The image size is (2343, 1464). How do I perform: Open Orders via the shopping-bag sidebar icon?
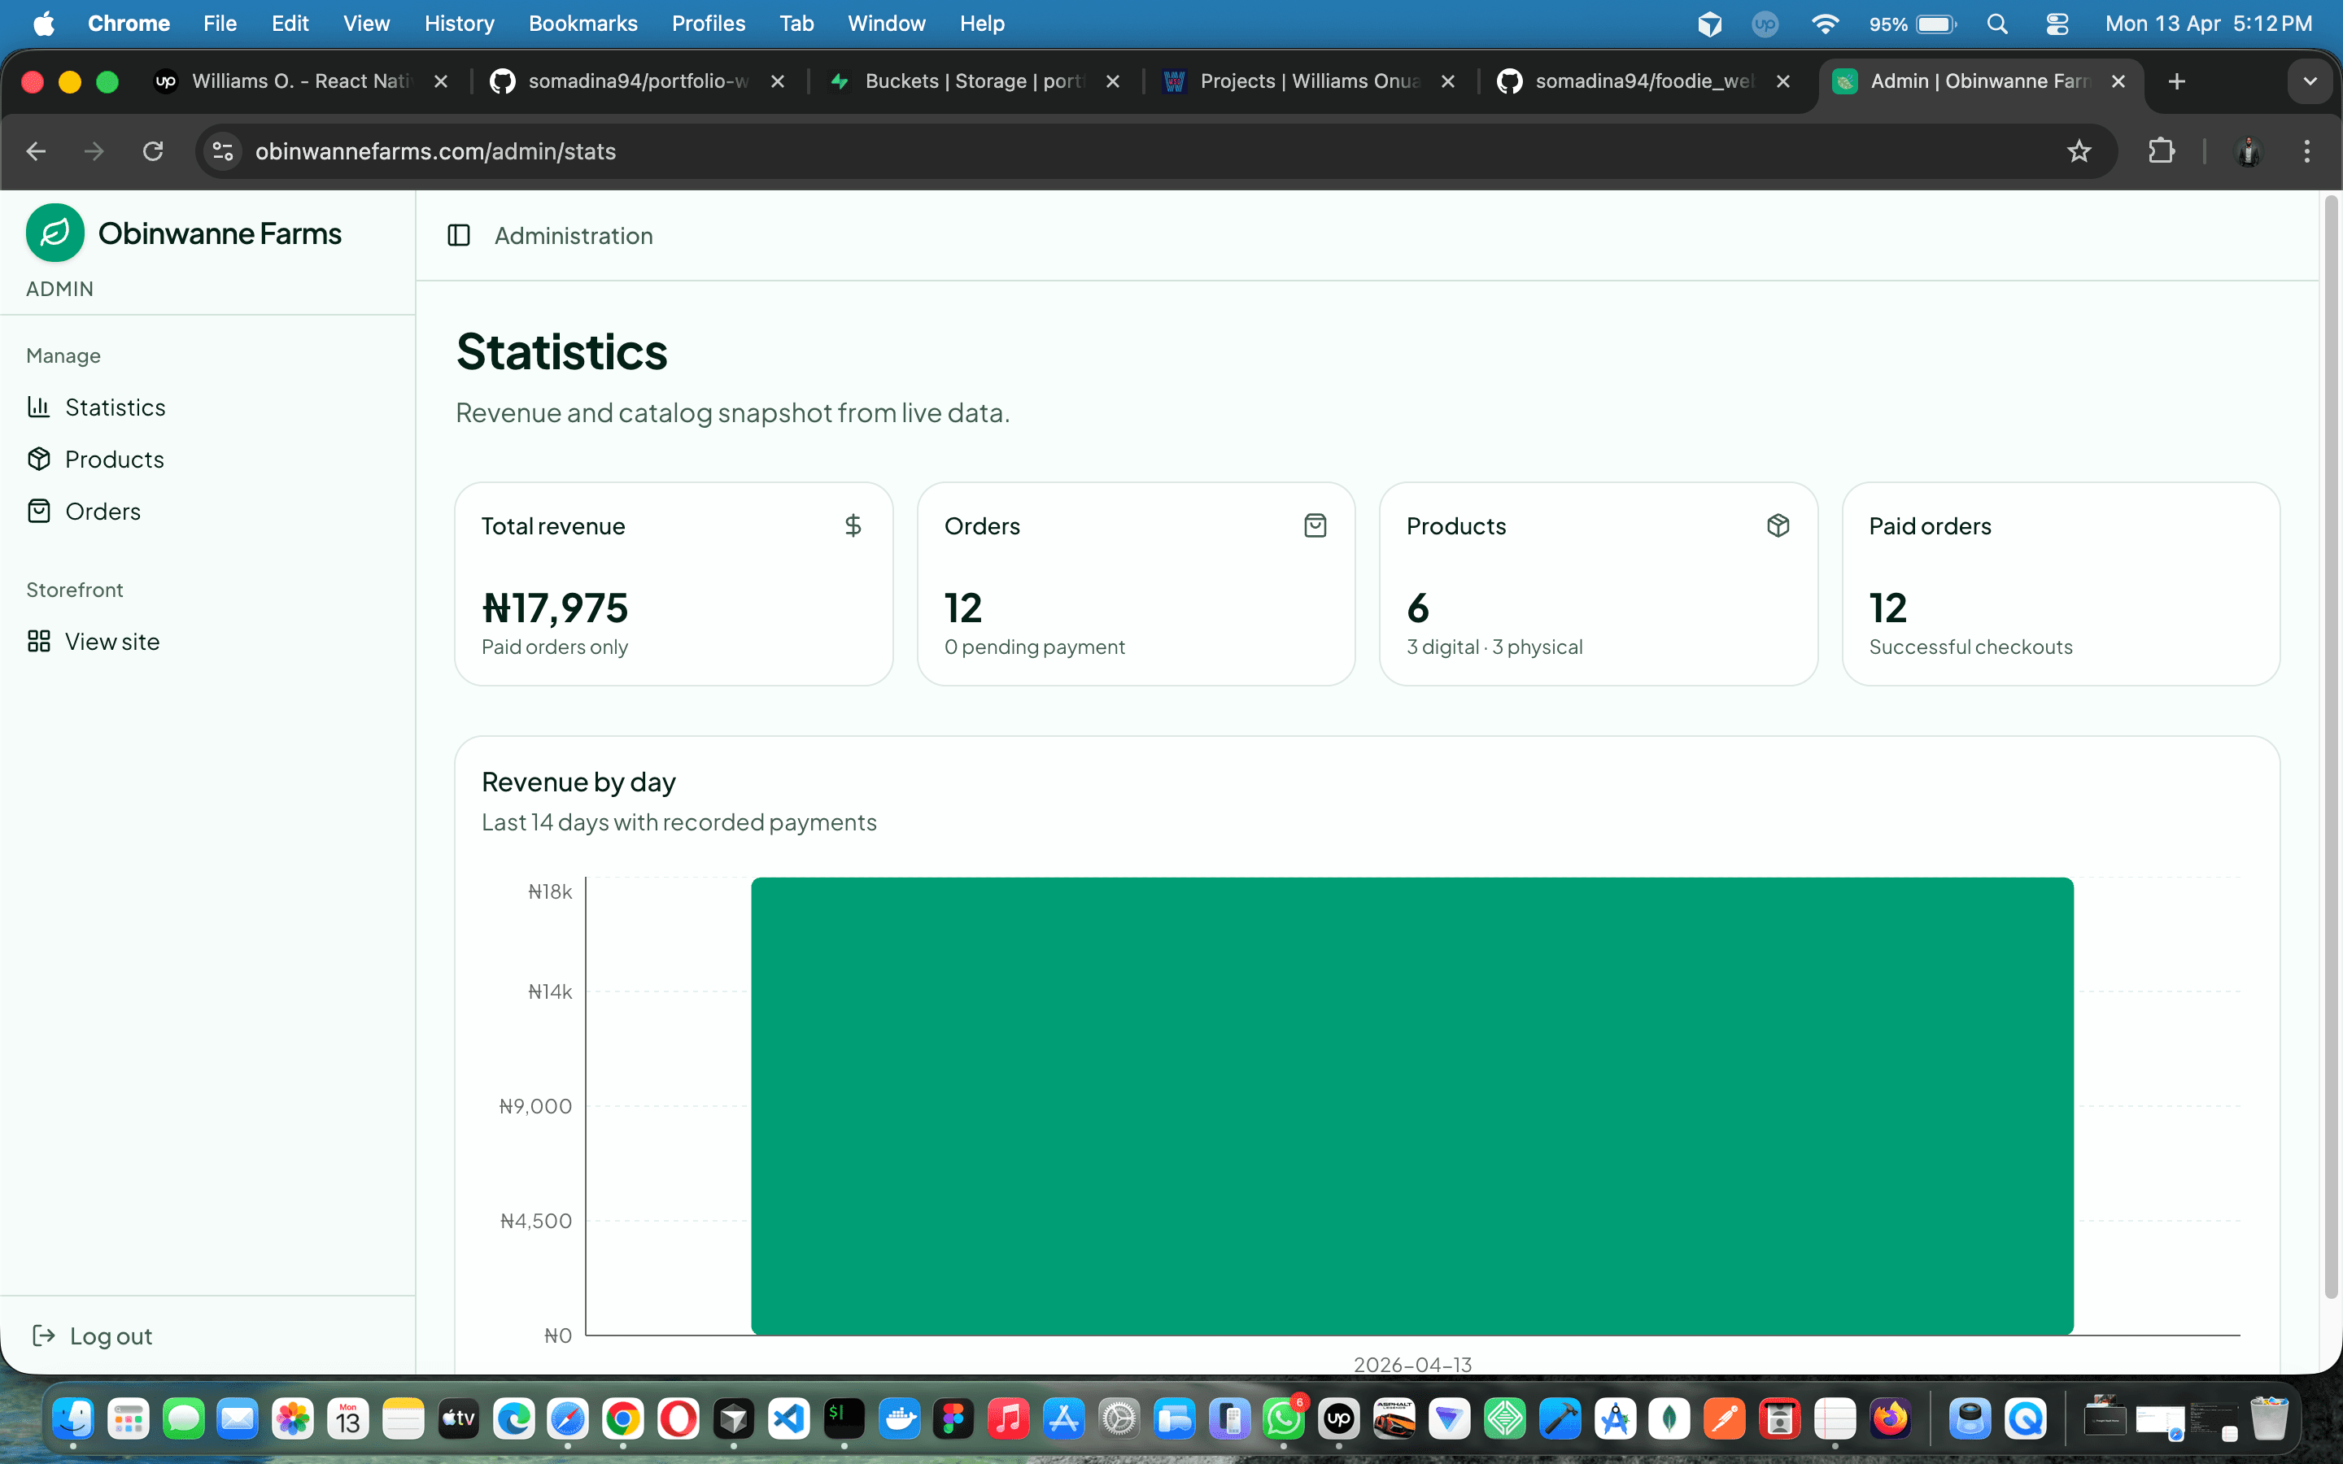pyautogui.click(x=40, y=512)
